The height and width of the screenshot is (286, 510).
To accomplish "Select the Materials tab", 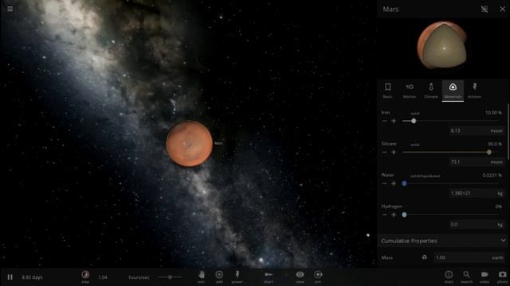I will pyautogui.click(x=453, y=91).
